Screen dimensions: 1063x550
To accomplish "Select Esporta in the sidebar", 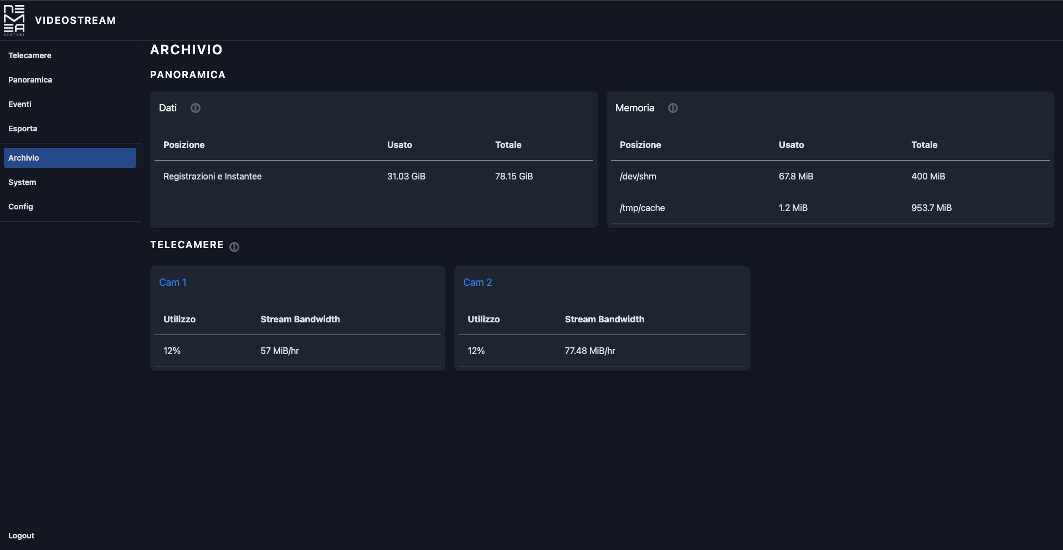I will point(23,128).
